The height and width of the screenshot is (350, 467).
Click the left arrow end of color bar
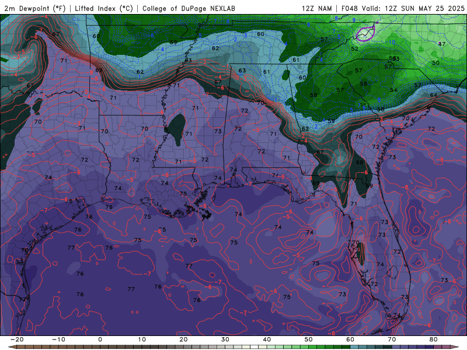click(x=11, y=347)
